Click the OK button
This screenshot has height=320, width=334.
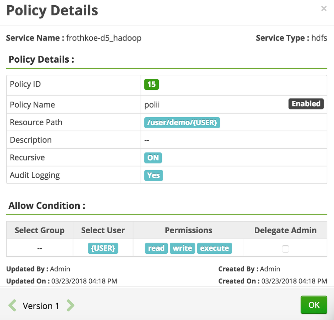click(314, 305)
